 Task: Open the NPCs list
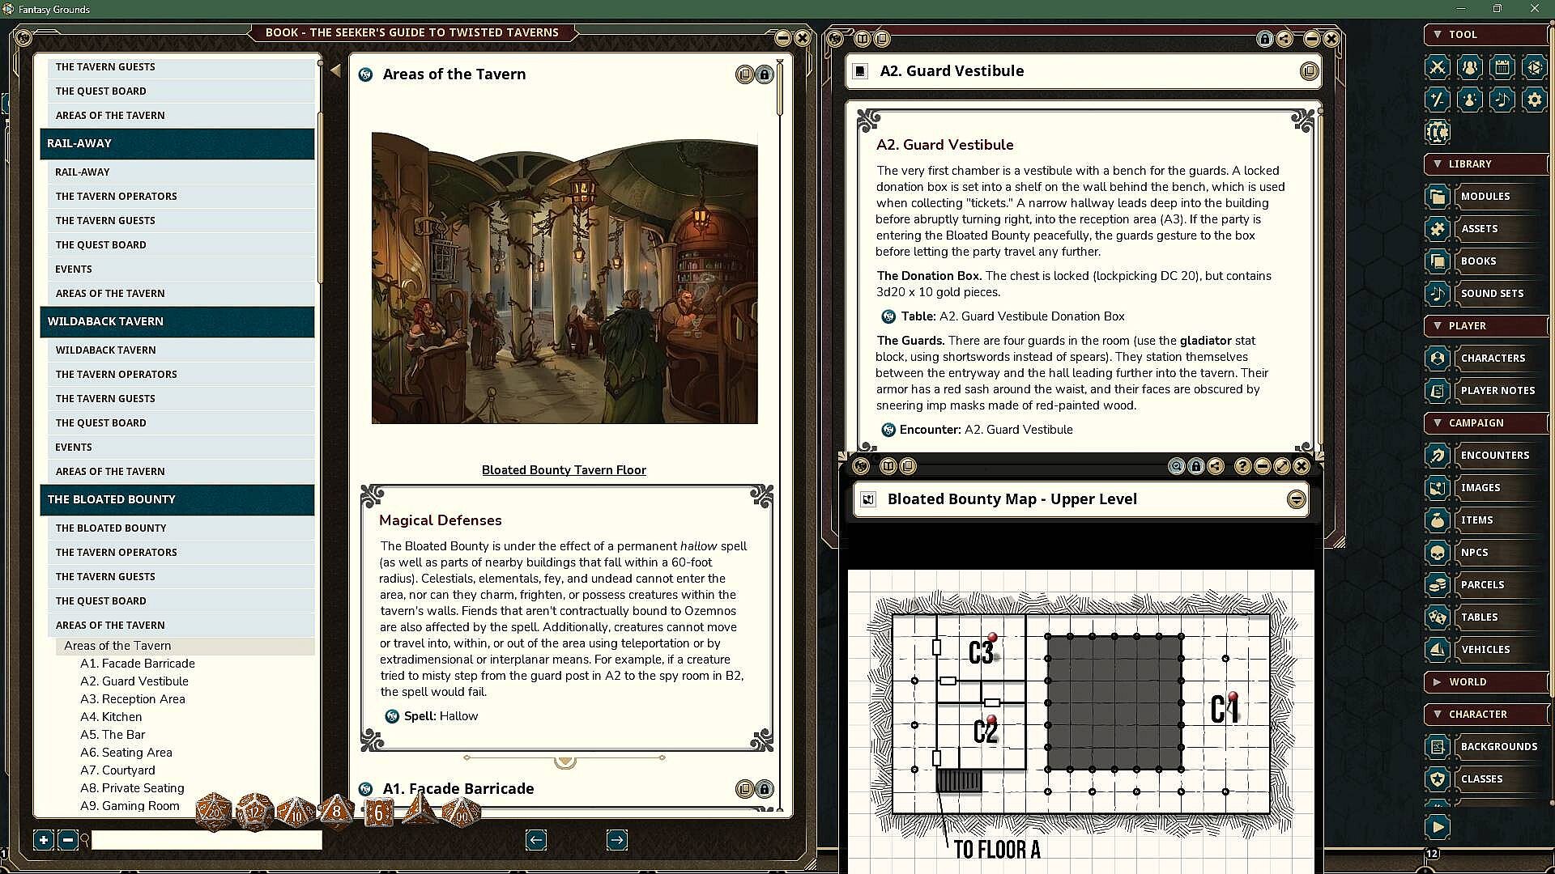[x=1474, y=552]
